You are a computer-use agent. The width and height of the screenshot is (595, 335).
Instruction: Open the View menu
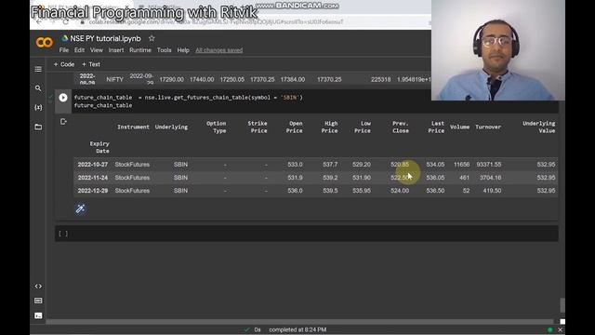pos(97,50)
